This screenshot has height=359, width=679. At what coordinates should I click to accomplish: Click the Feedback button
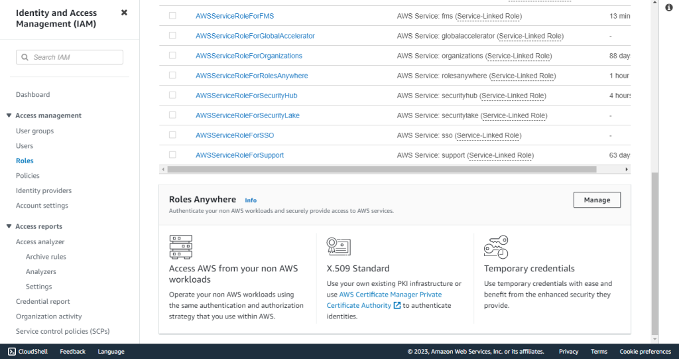tap(73, 352)
